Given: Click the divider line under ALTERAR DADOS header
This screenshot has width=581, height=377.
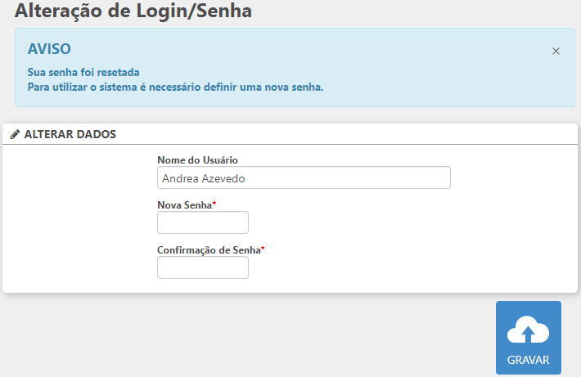Looking at the screenshot, I should click(290, 145).
